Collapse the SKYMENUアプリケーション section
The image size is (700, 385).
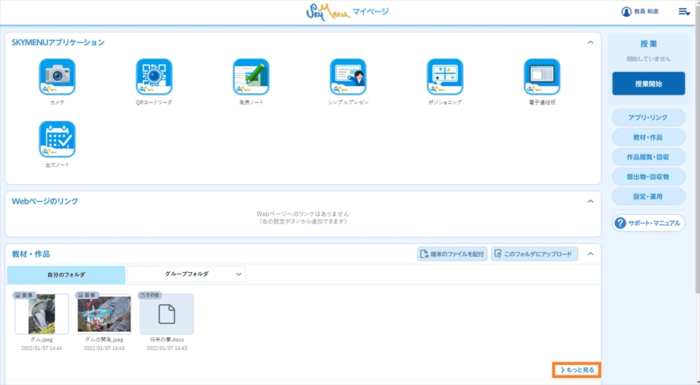pyautogui.click(x=590, y=43)
